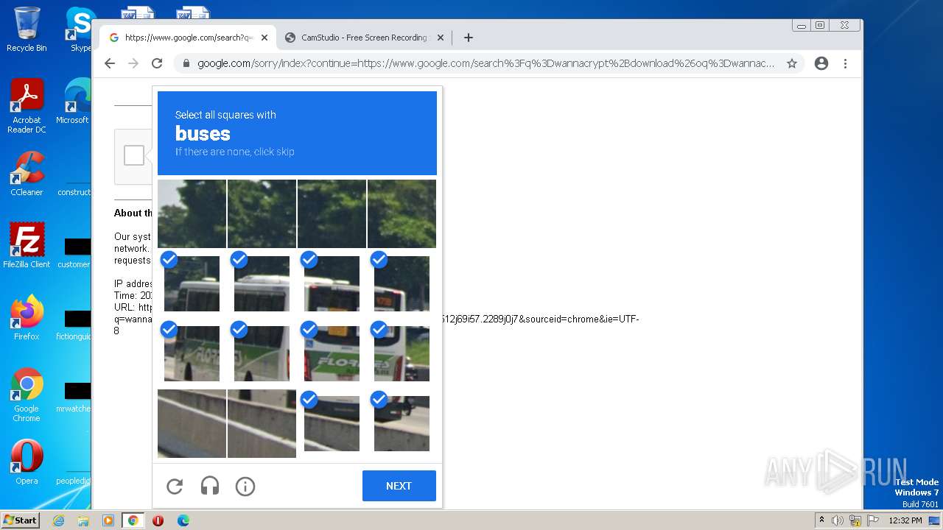
Task: Click the address bar URL field
Action: tap(486, 63)
